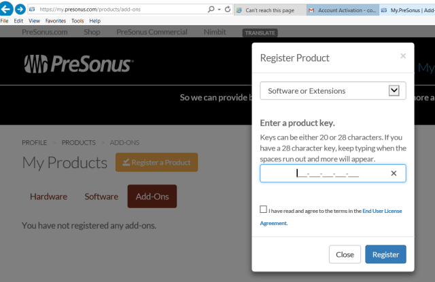Close the Register Product dialog with X

(x=402, y=56)
